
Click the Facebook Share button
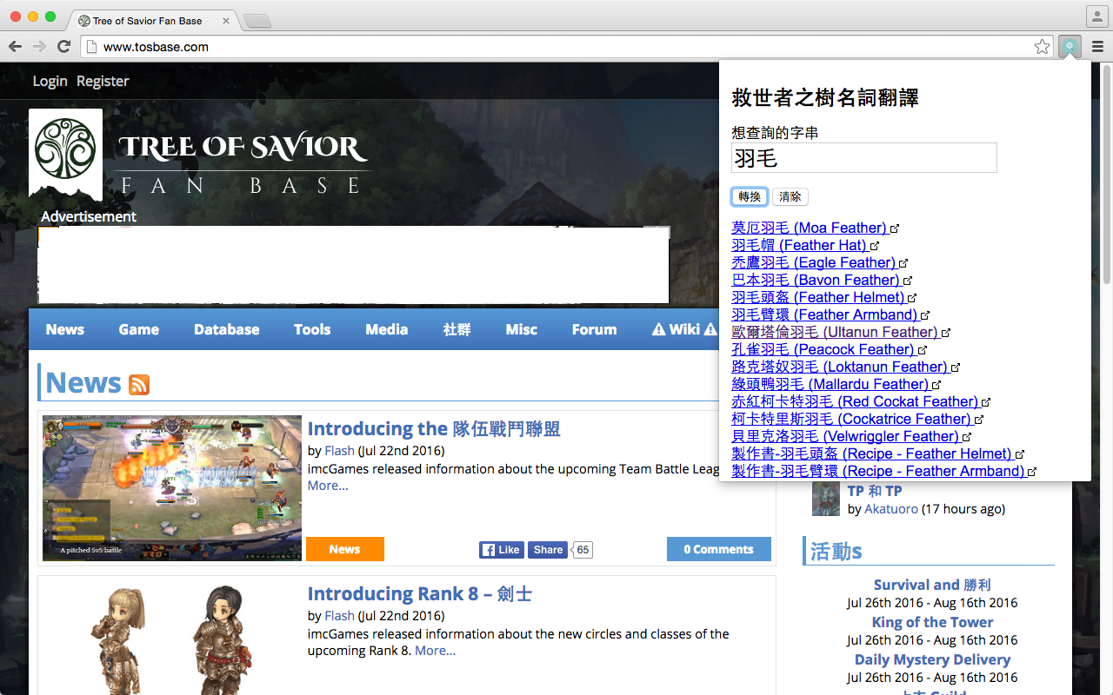click(548, 550)
